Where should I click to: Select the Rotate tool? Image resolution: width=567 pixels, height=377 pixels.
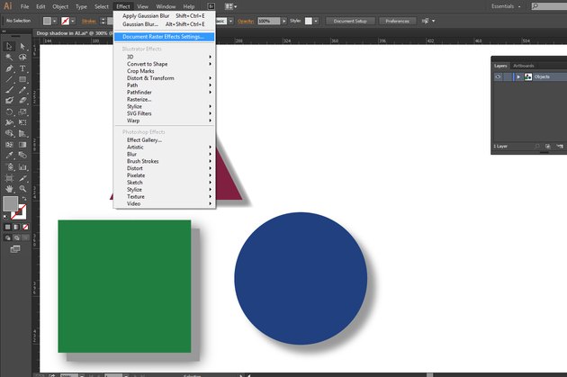tap(9, 112)
